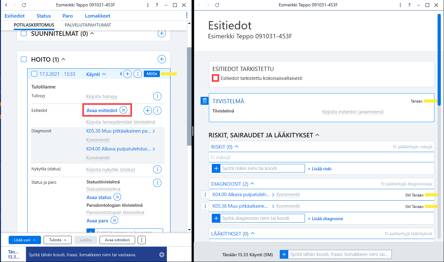Click the Avaa ostoskori button
This screenshot has height=262, width=444.
117,240
